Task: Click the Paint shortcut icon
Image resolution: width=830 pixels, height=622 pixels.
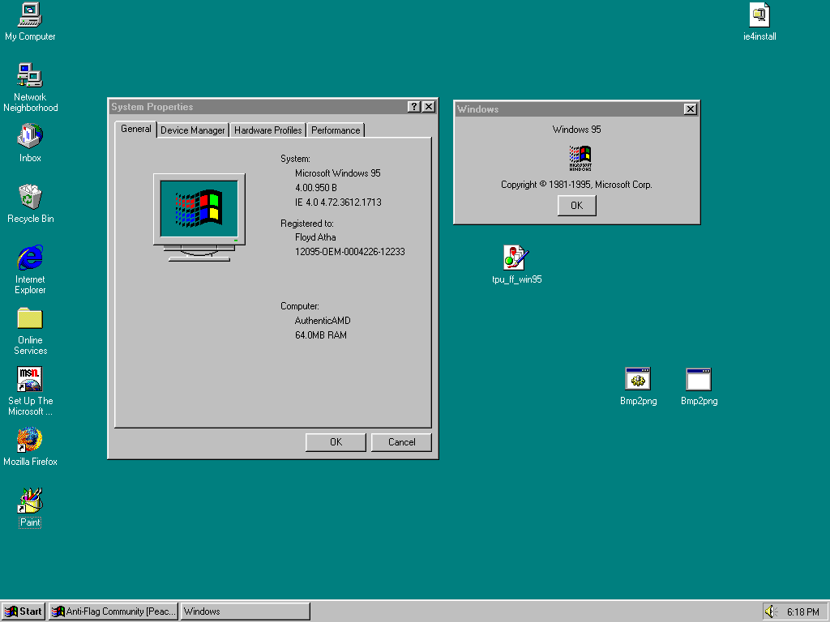Action: click(30, 501)
